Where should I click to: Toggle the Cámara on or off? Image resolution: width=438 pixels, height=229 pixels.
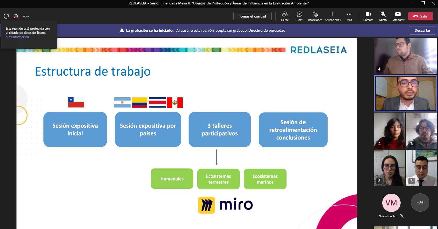point(368,16)
